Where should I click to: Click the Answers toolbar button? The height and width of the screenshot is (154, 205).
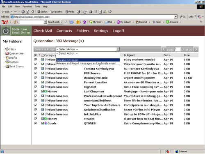172,22
